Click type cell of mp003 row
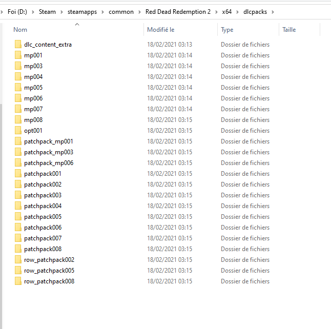The image size is (331, 329). [x=245, y=66]
